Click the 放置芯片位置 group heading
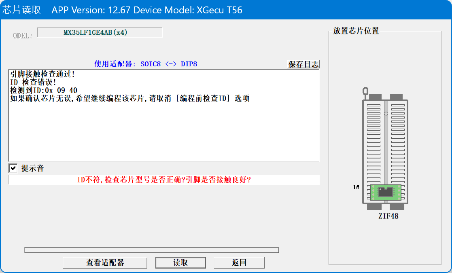The image size is (452, 273). click(356, 31)
